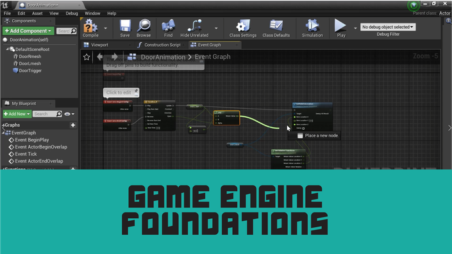Screen dimensions: 452x254
Task: Save the blueprint with Save icon
Action: [x=125, y=26]
